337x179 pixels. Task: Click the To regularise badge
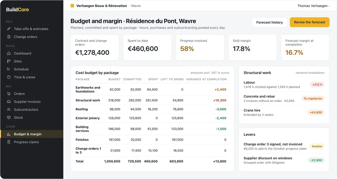pos(313,98)
